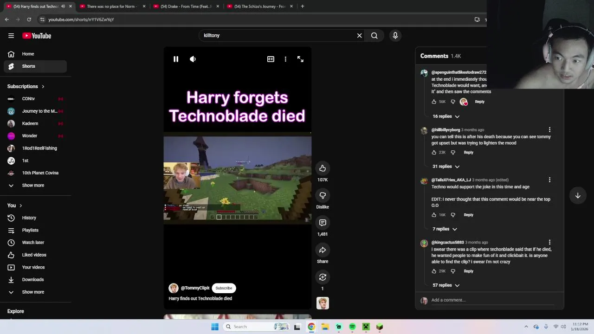Open History in the sidebar

(x=35, y=218)
